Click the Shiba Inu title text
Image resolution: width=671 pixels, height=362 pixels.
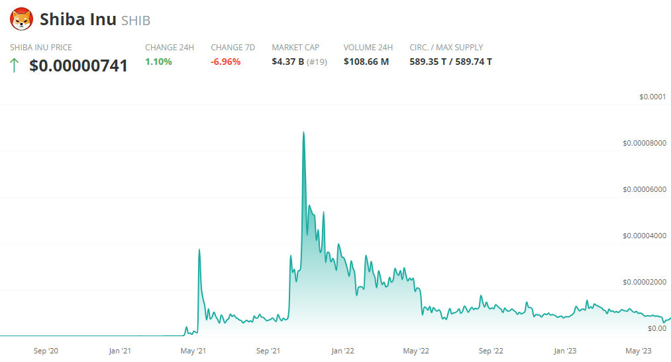click(77, 20)
